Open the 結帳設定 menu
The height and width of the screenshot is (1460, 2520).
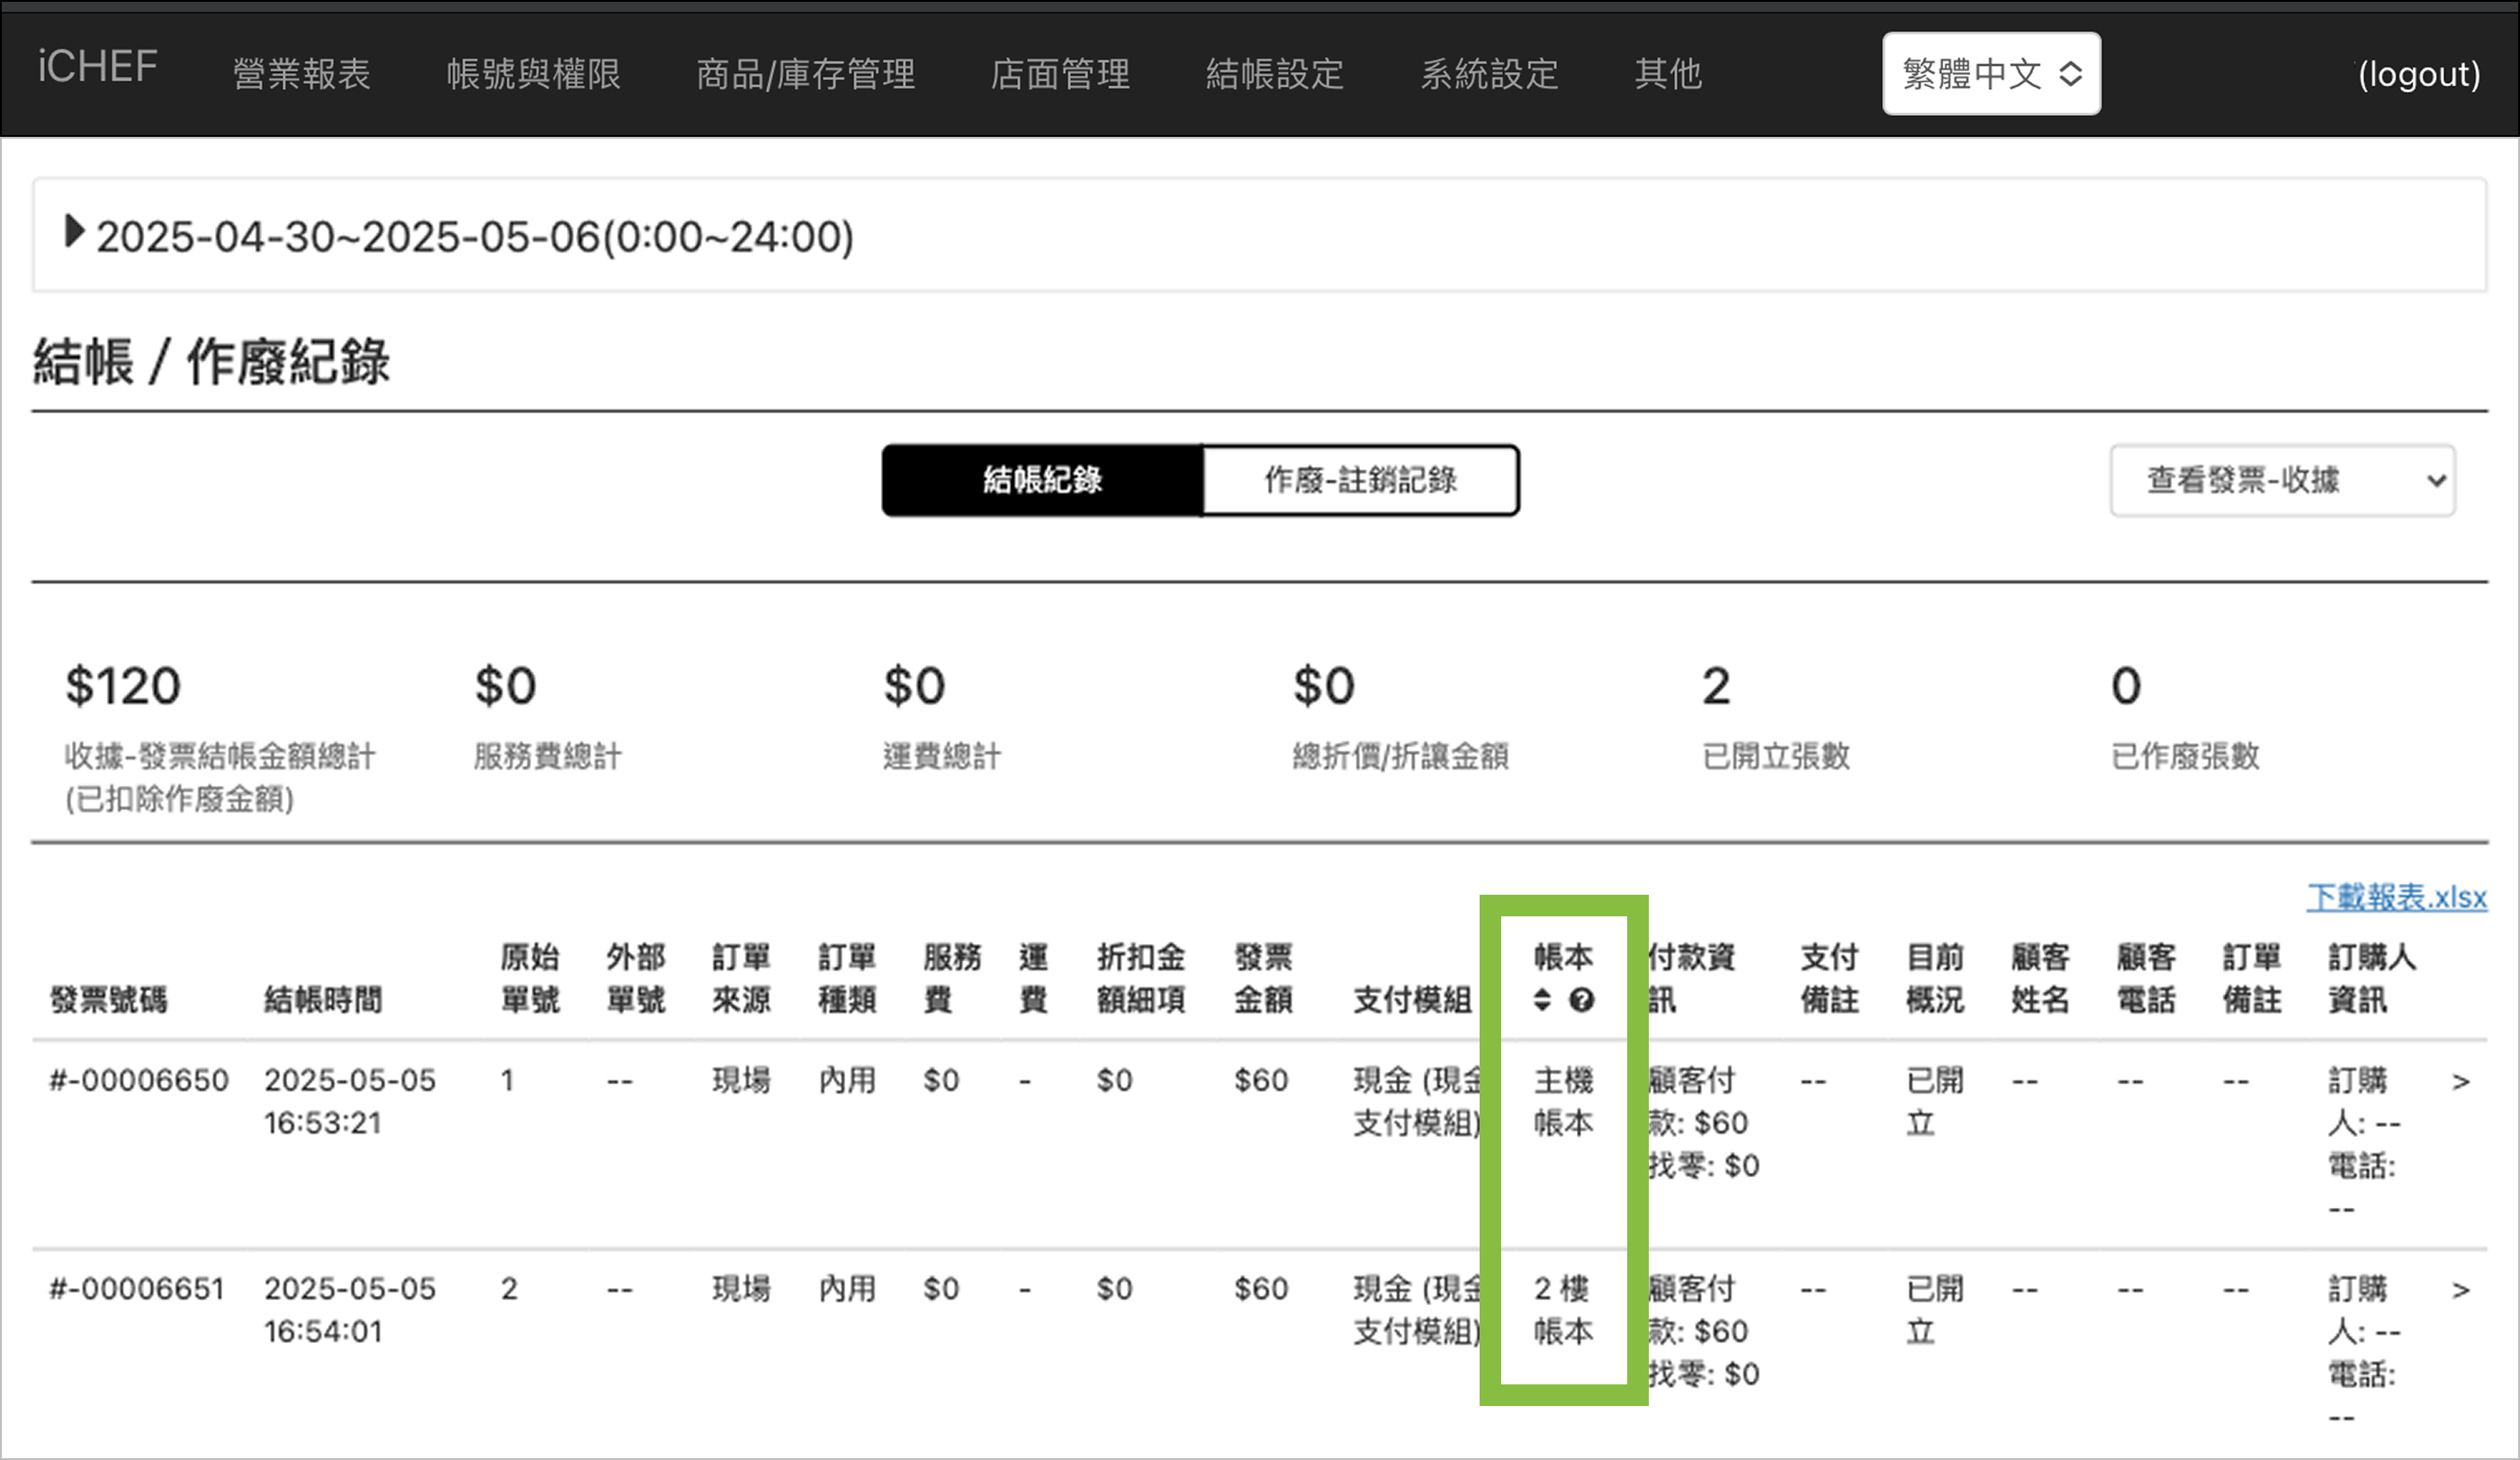coord(1274,74)
